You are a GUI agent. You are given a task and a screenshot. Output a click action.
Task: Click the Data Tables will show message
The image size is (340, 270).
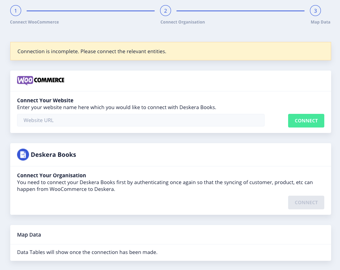[87, 252]
